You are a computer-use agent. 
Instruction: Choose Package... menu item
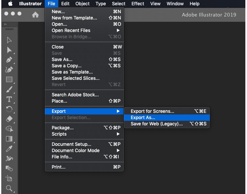84,128
